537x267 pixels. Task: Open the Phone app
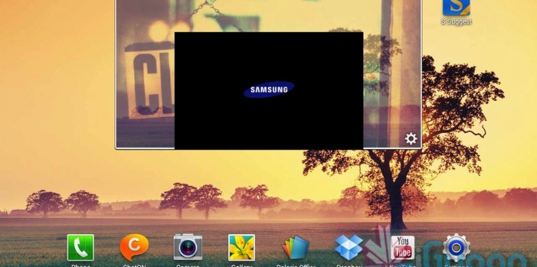(80, 248)
